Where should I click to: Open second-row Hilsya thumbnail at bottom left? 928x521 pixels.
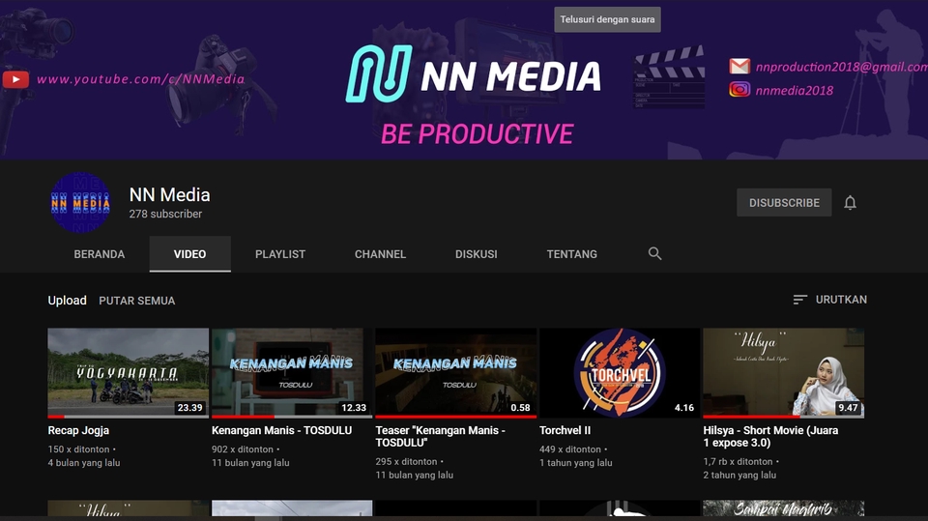129,508
